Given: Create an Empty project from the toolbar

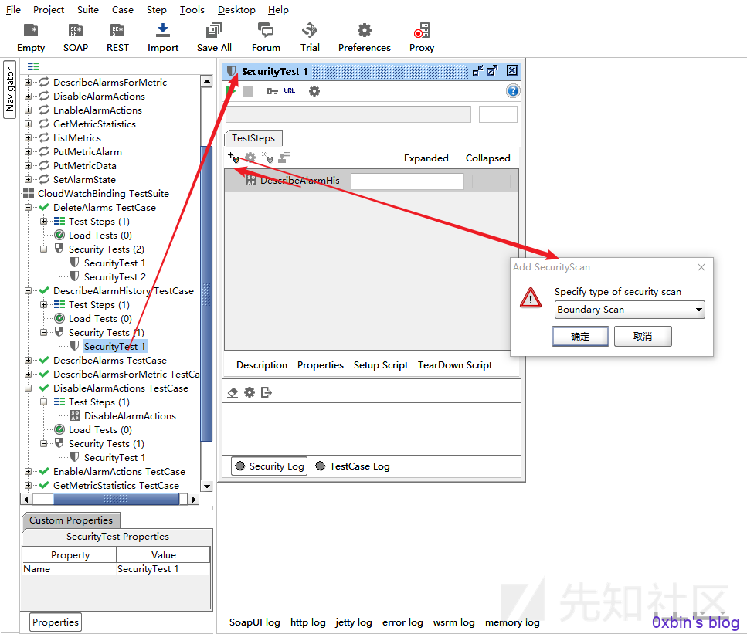Looking at the screenshot, I should tap(31, 38).
